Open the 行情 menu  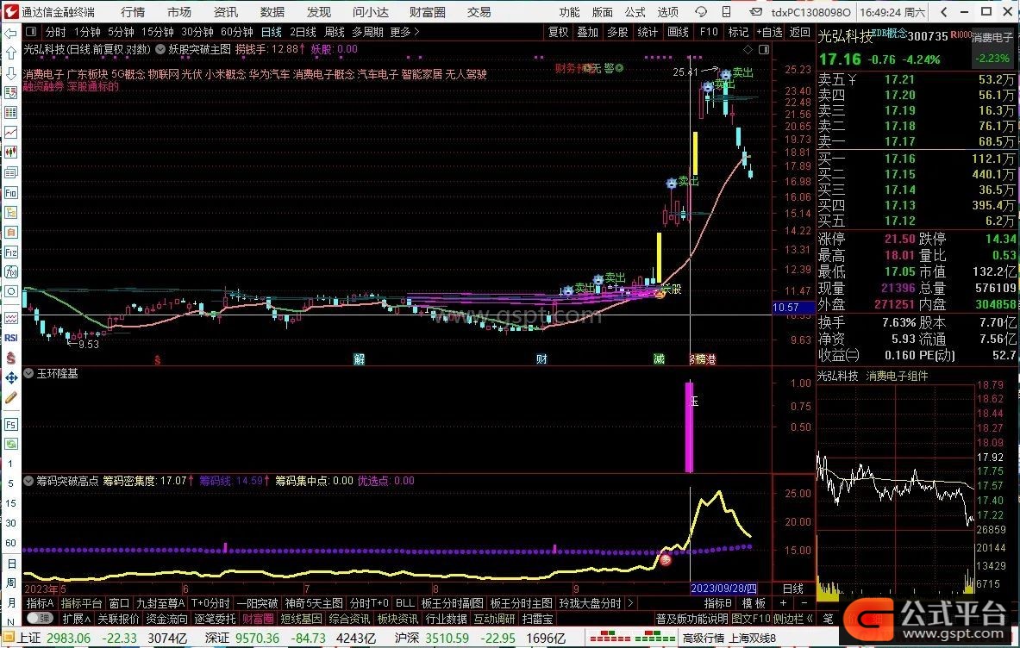tap(133, 12)
